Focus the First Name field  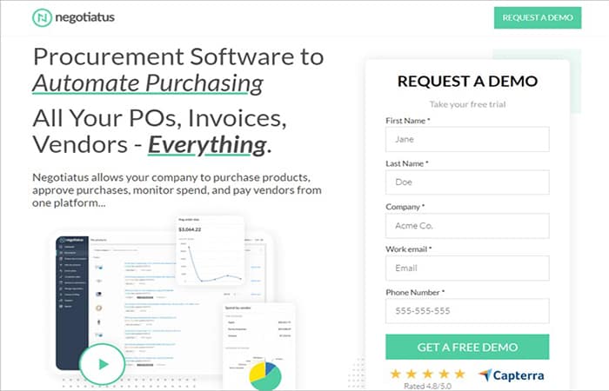(x=467, y=139)
